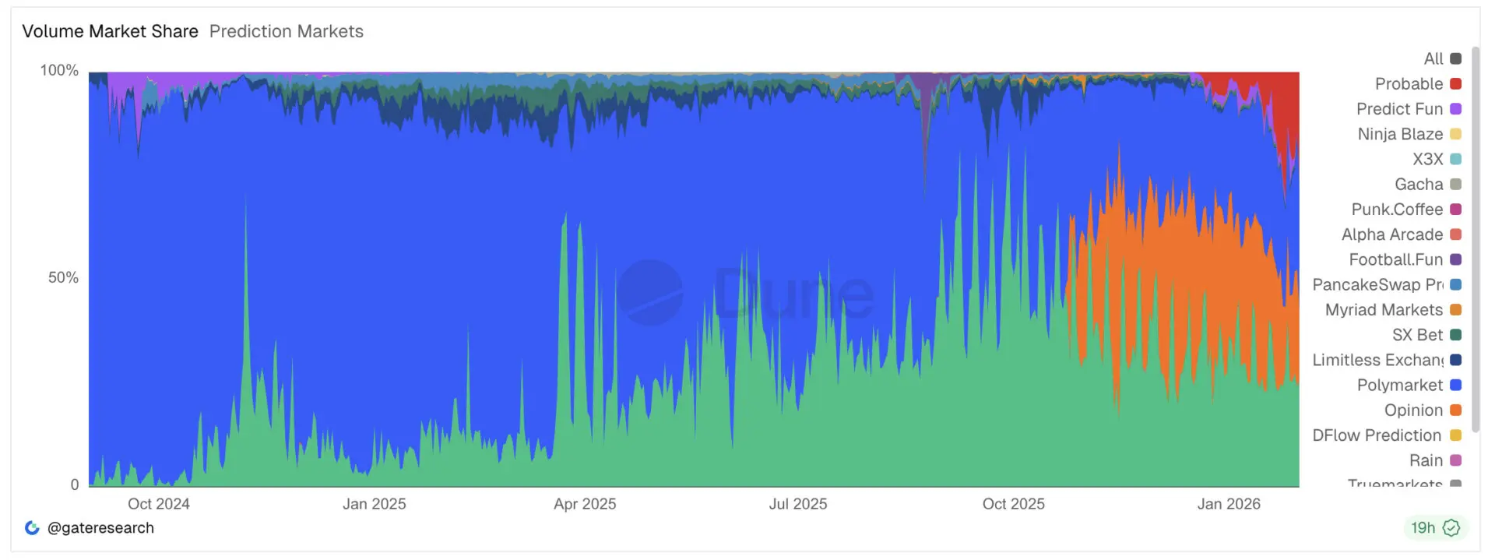Click the dark purple Football.Fun dot
The width and height of the screenshot is (1495, 560).
coord(1455,259)
